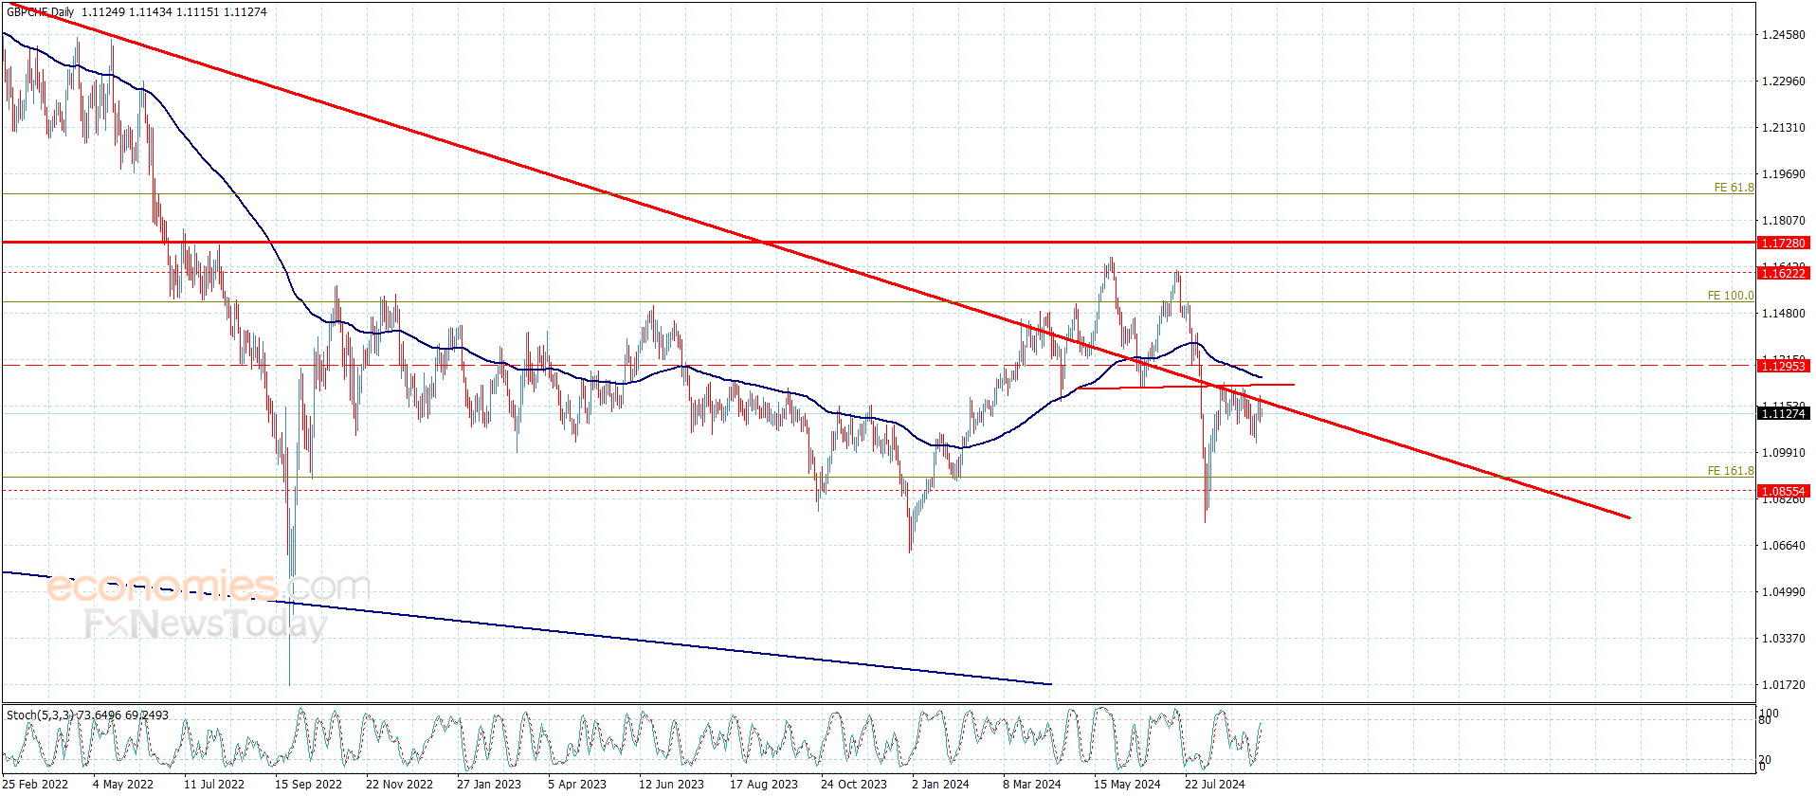The image size is (1816, 796).
Task: Click the 24 Oct 2023 date label
Action: (x=854, y=785)
